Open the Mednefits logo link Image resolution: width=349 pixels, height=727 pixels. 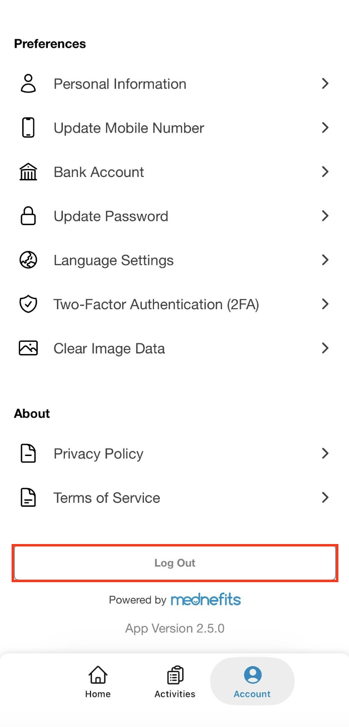206,599
